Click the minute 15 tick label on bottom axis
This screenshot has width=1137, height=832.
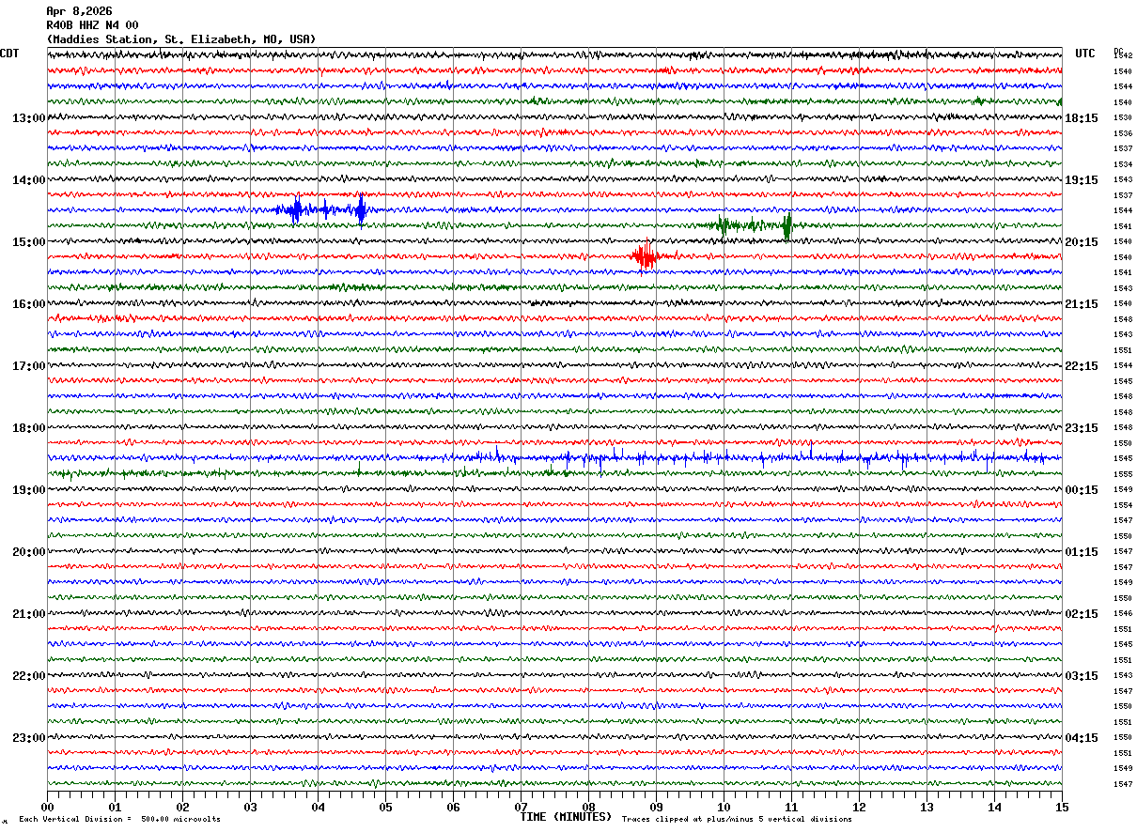click(1062, 807)
